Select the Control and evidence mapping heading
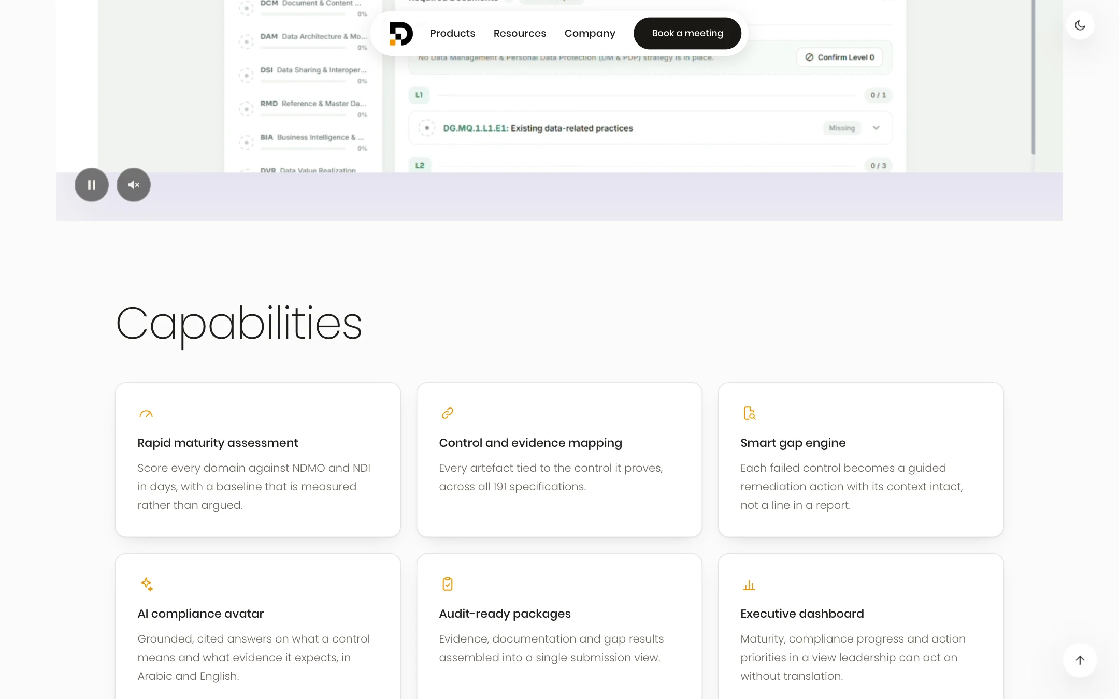 (x=530, y=443)
